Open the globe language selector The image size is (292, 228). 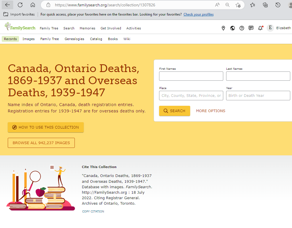(x=232, y=28)
